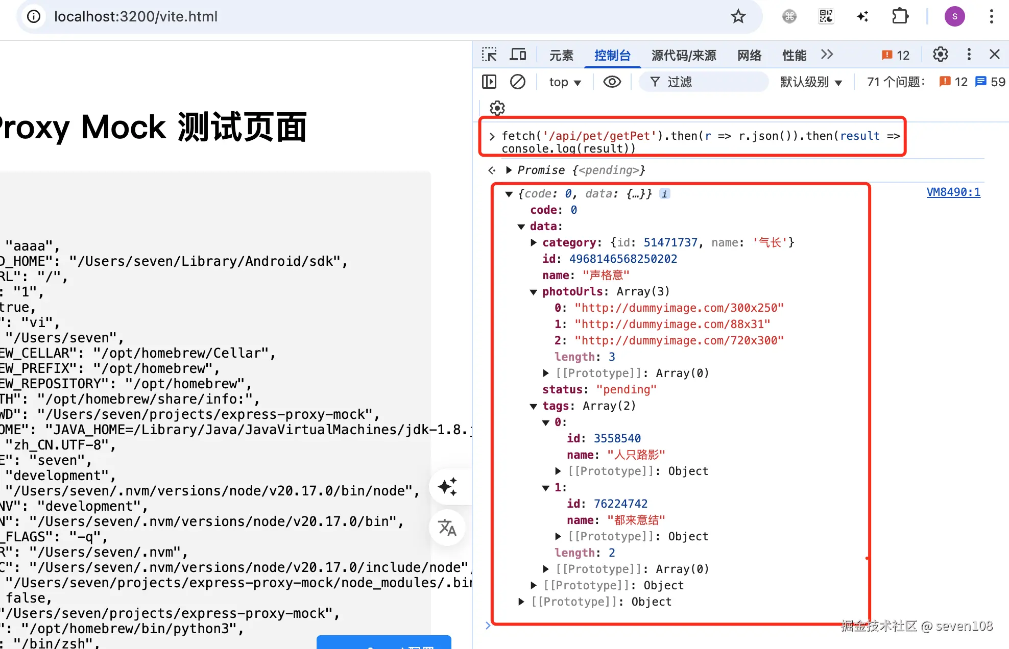Viewport: 1009px width, 649px height.
Task: Open console settings gear below the toolbar
Action: pyautogui.click(x=497, y=108)
